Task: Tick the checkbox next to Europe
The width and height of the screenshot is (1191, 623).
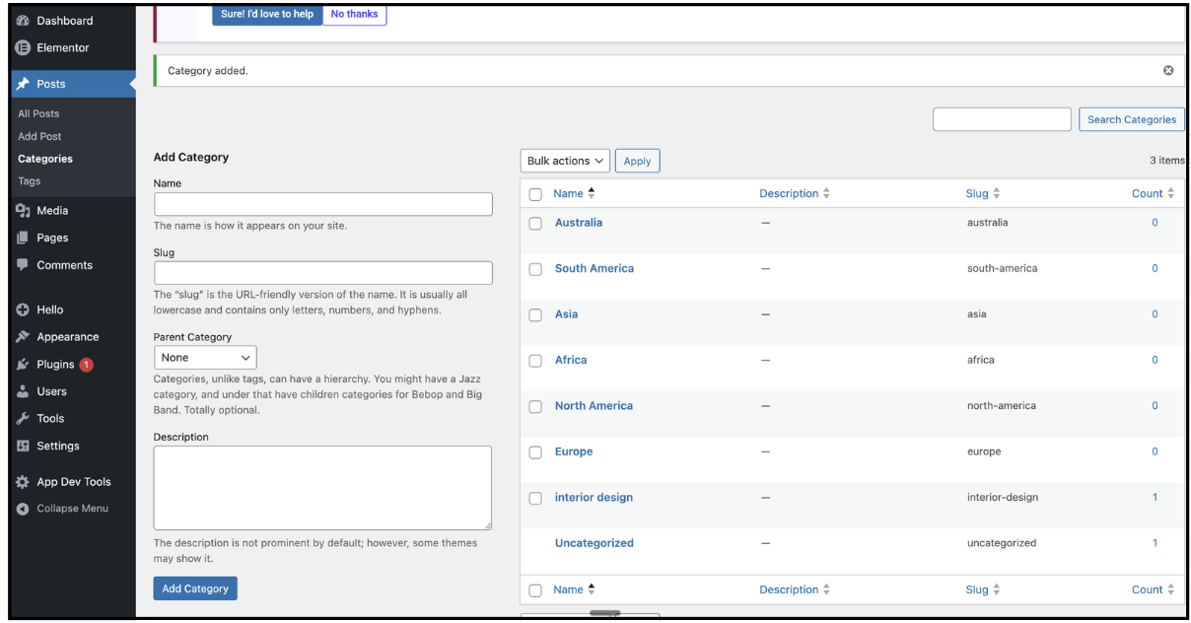Action: (x=535, y=452)
